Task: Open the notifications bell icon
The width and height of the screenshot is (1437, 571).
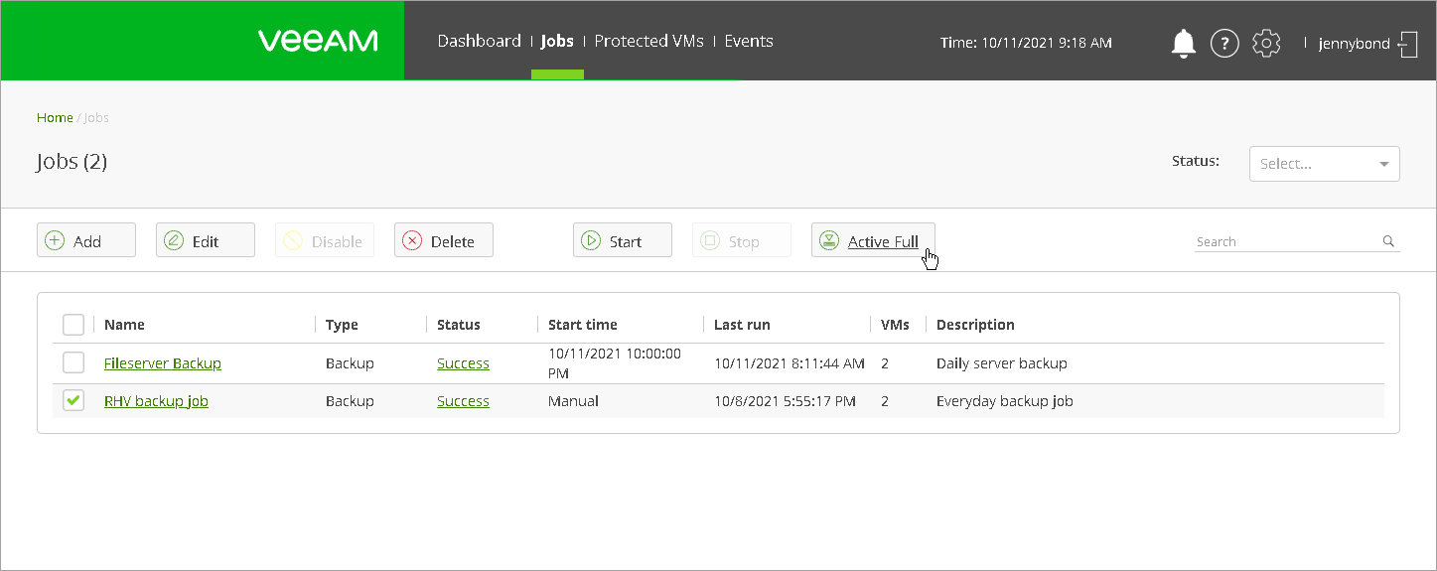Action: pyautogui.click(x=1183, y=43)
